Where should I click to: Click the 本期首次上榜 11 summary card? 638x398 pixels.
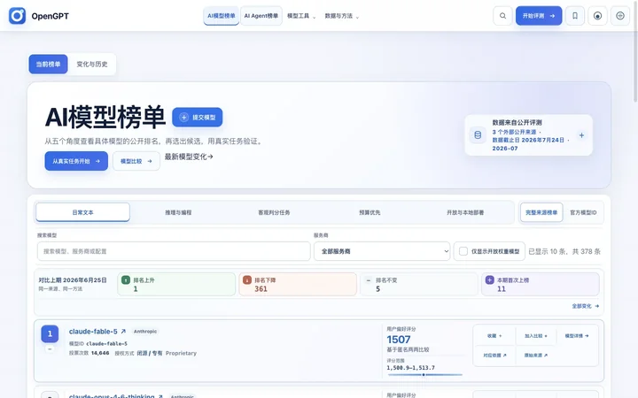tap(540, 284)
